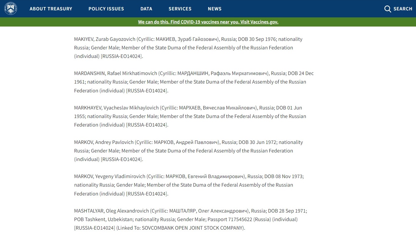Viewport: 416px width, 240px height.
Task: Click the text DOB 08 Nov 1973
Action: (283, 177)
